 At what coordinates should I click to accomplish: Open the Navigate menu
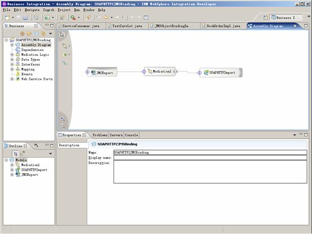click(32, 10)
